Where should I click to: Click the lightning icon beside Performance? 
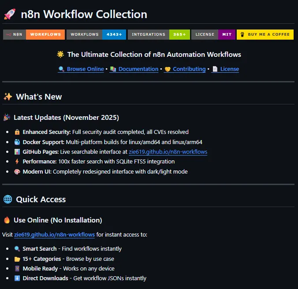(17, 161)
